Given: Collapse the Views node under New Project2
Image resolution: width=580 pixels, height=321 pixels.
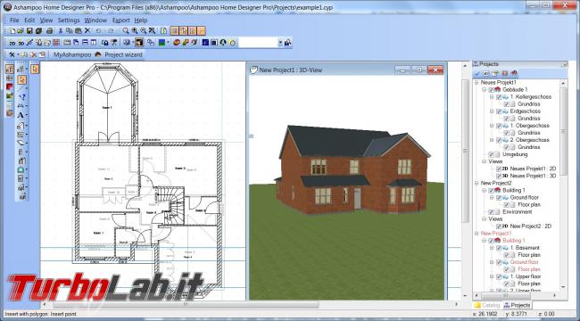Looking at the screenshot, I should [485, 219].
